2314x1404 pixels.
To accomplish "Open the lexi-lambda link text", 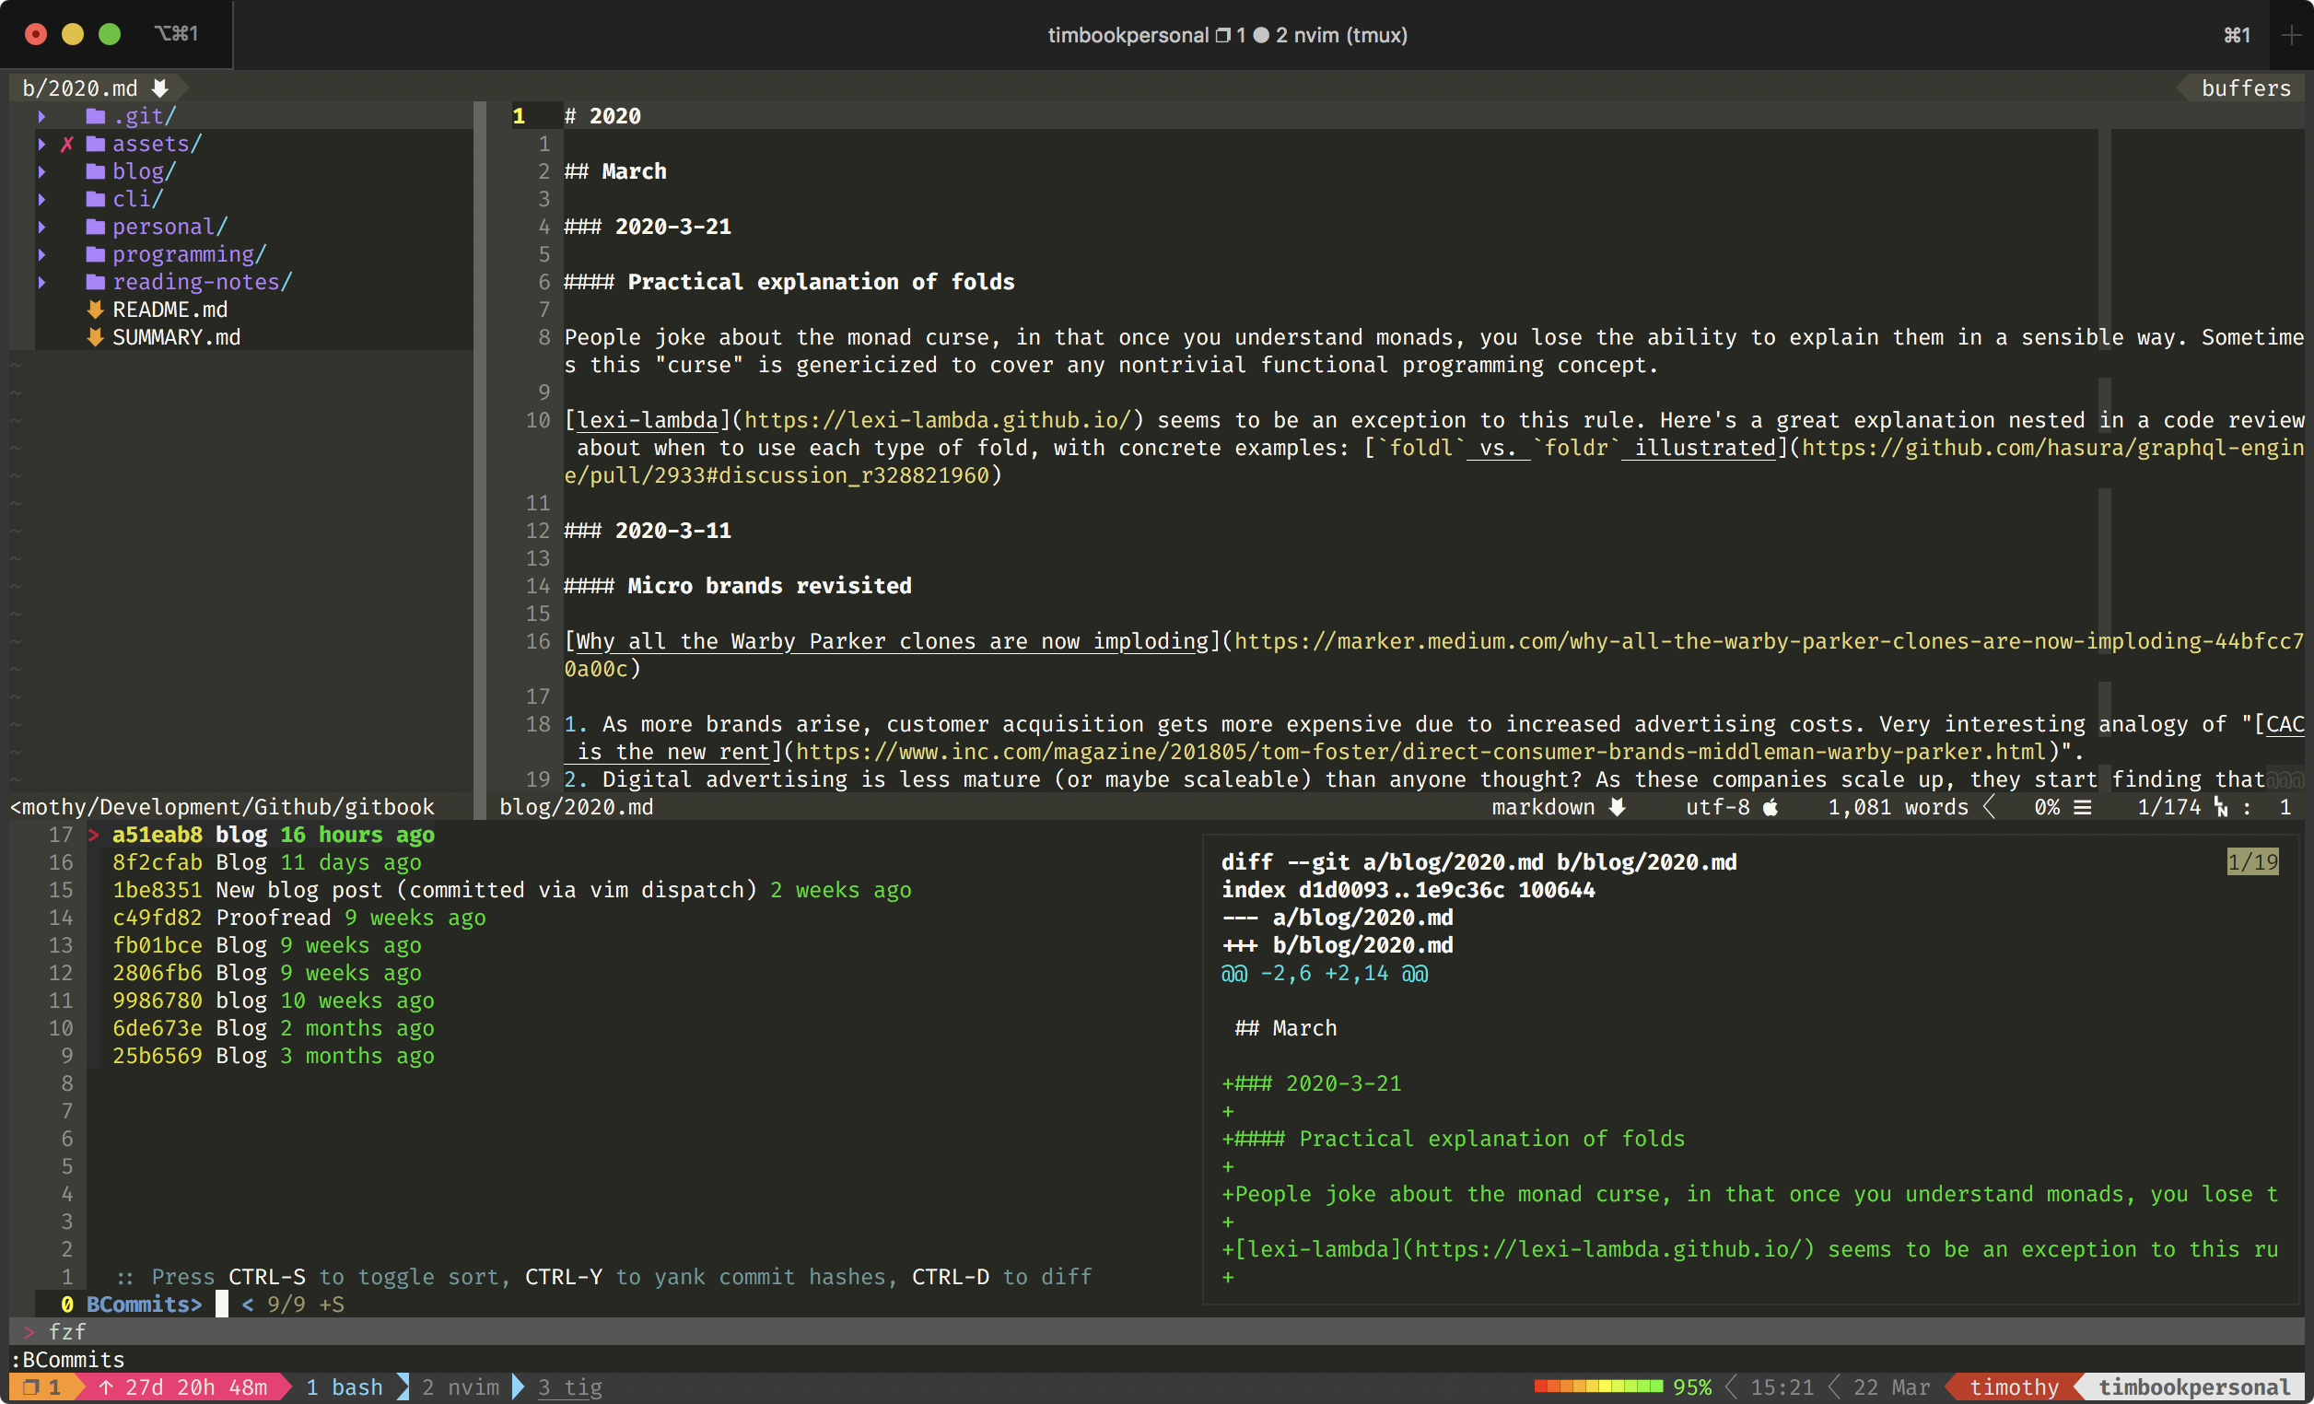I will 647,420.
